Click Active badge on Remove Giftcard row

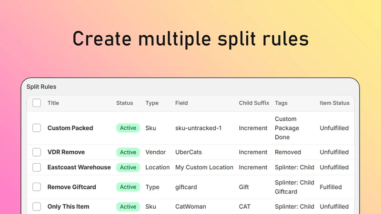click(x=128, y=187)
